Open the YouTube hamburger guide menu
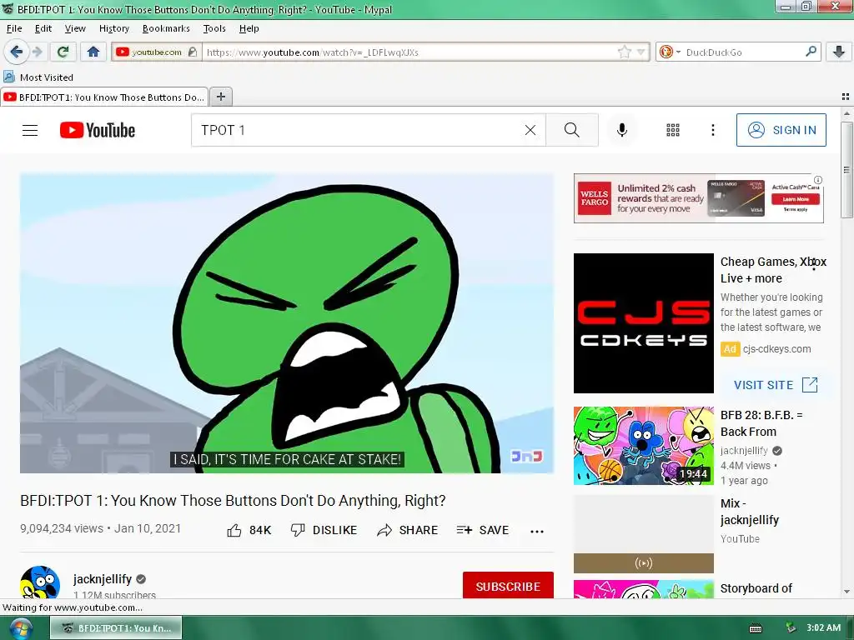The width and height of the screenshot is (854, 640). click(30, 130)
